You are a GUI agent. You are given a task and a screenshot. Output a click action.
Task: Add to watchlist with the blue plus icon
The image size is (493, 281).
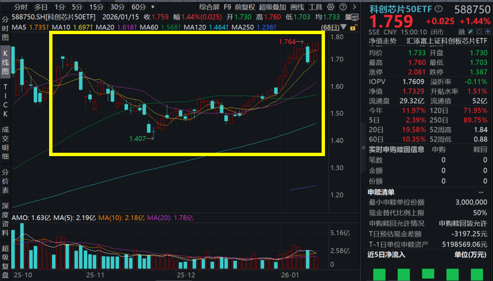tap(489, 31)
